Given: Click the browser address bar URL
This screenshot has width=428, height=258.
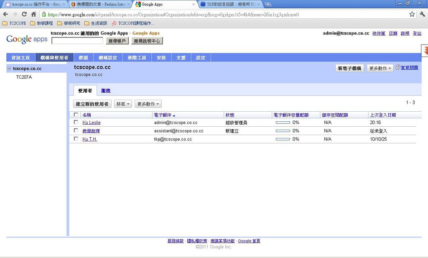Looking at the screenshot, I should [173, 15].
